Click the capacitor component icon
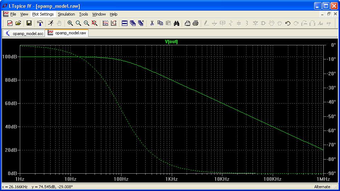The image size is (340, 191). point(239,23)
